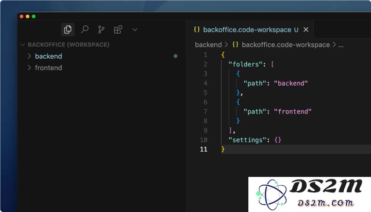371x212 pixels.
Task: Click the empty braces {} on line 10
Action: point(278,140)
